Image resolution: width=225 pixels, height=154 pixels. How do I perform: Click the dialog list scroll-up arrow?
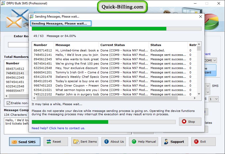click(199, 44)
